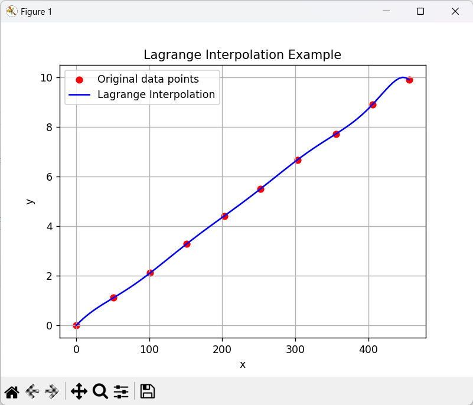Click the red data point at the origin
Viewport: 473px width, 405px height.
76,326
